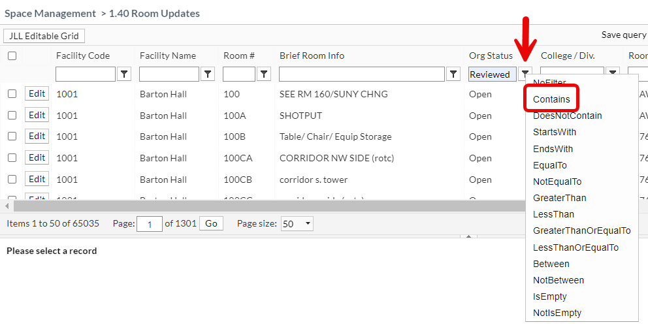Click the horizontal scrollbar left arrow
Viewport: 648px width, 333px height.
(7, 206)
